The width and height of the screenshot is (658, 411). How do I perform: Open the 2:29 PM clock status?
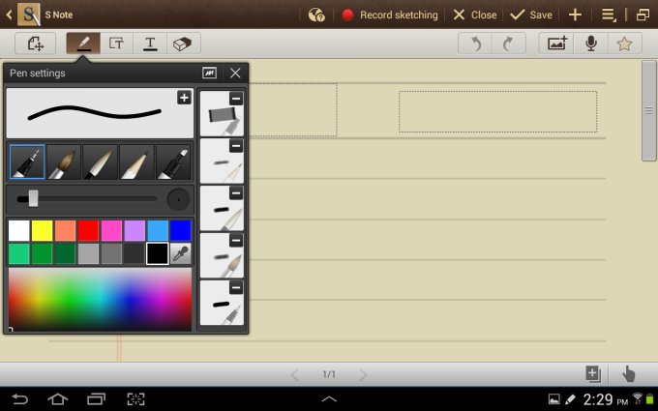click(605, 399)
